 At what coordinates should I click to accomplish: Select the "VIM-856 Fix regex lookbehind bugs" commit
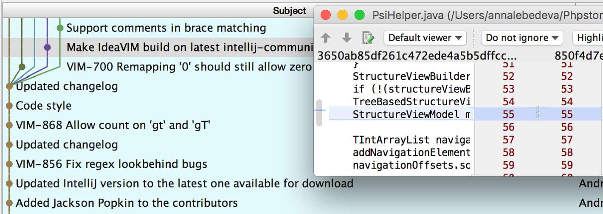click(x=111, y=164)
